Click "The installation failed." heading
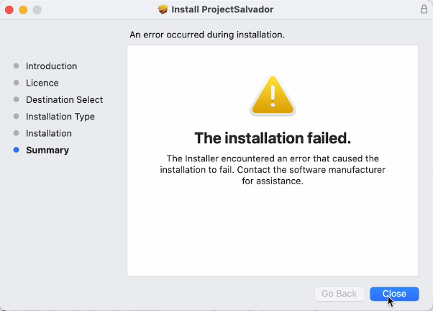 coord(273,138)
